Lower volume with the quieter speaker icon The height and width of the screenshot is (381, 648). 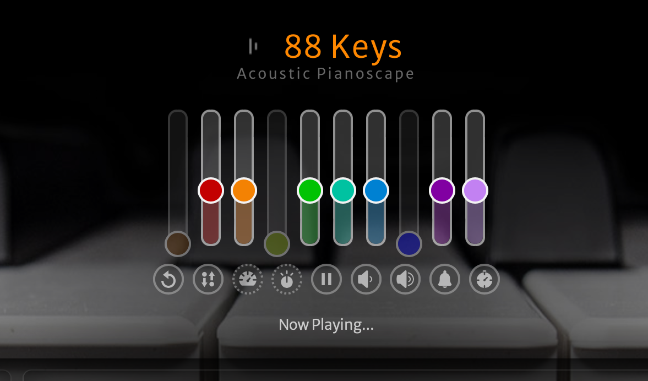366,279
